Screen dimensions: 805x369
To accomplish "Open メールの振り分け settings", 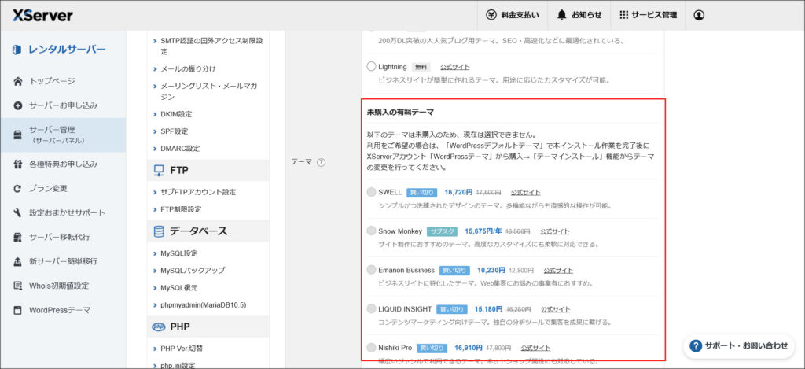I will (x=188, y=68).
